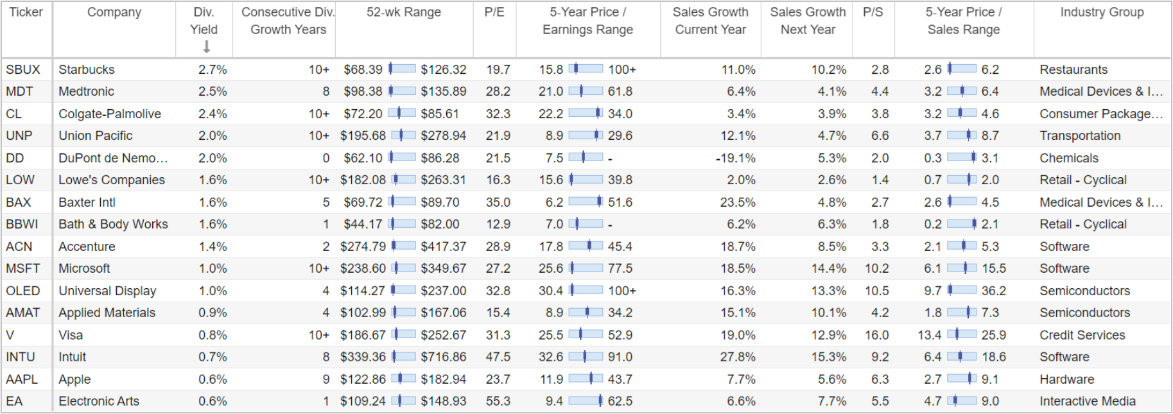Click Electronic Arts' P/E value 55.3
Viewport: 1173px width, 414px height.
498,401
